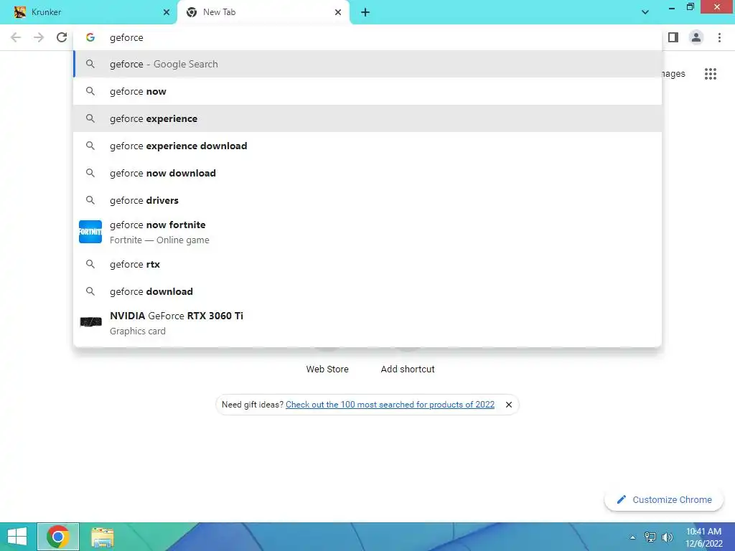Choose the 'geforce now' suggestion
This screenshot has height=551, width=735.
point(367,91)
